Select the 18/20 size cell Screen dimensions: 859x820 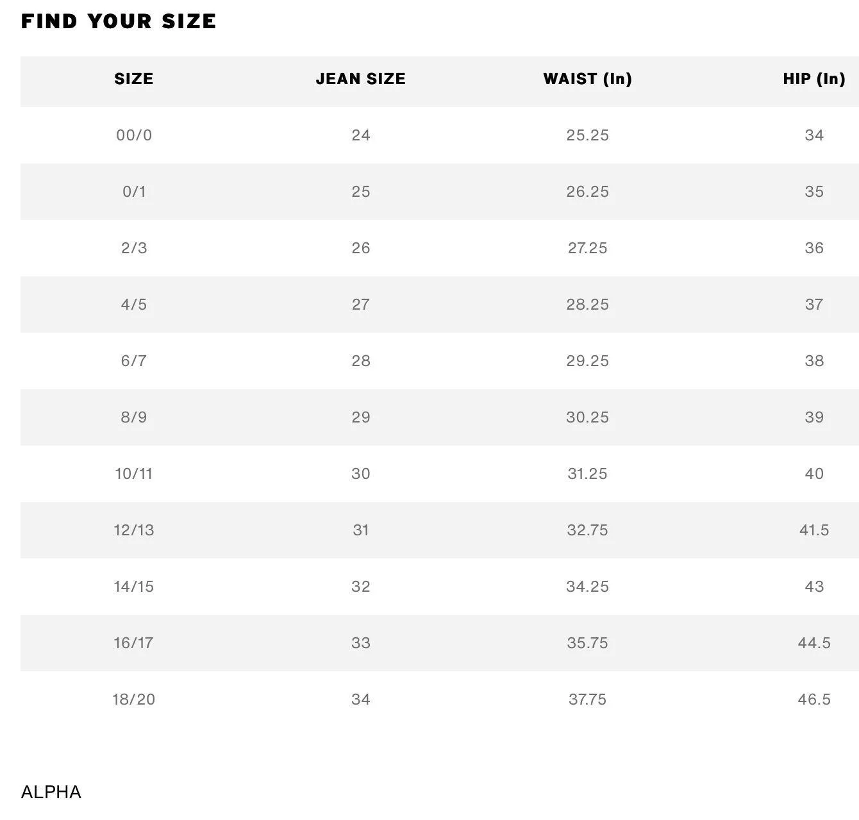(134, 699)
